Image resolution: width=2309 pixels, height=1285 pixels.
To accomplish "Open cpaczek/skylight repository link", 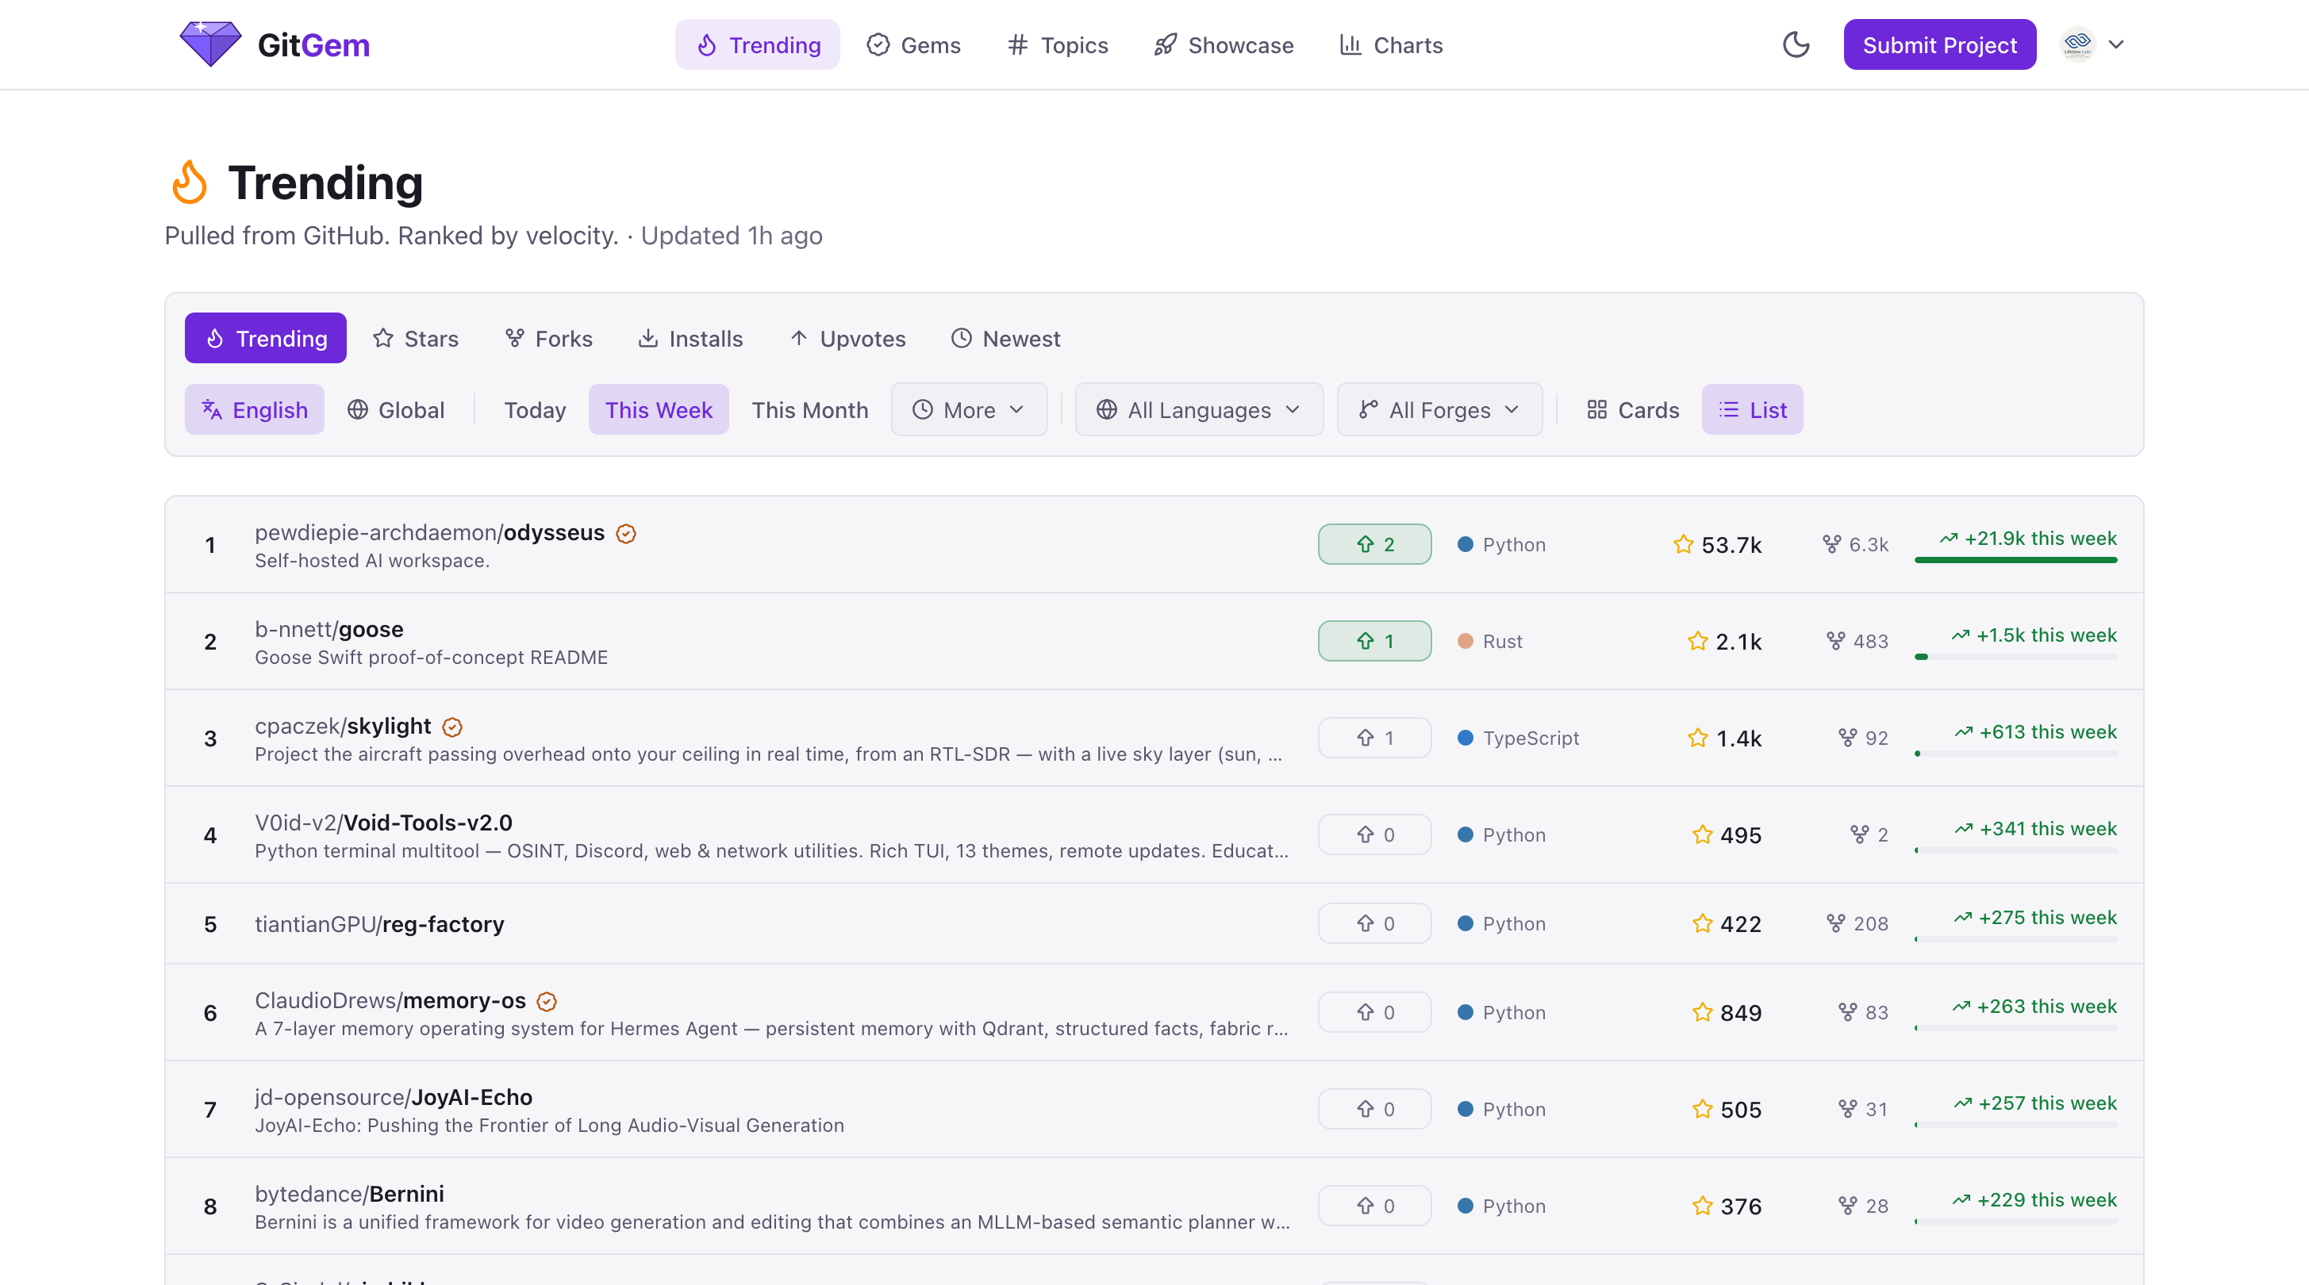I will tap(343, 726).
